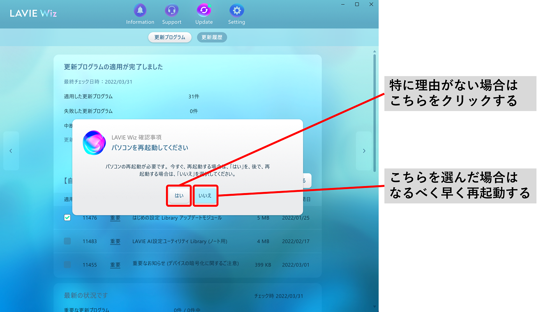Viewport: 539px width, 312px height.
Task: Maximize the LAVIE Wiz window
Action: tap(357, 4)
